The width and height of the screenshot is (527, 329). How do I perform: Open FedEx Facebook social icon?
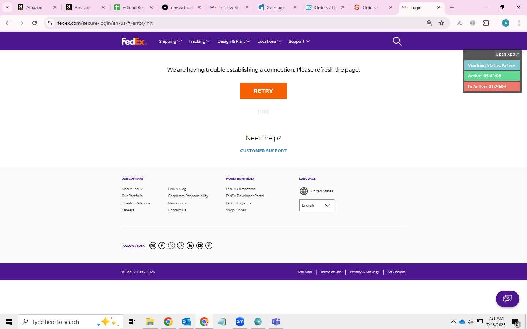pyautogui.click(x=162, y=246)
